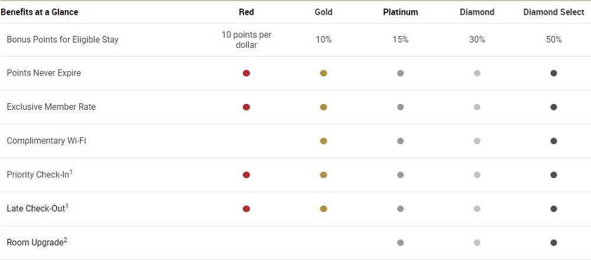Click the Diamond Select dot for Late Check-Out
591x261 pixels.
click(553, 208)
